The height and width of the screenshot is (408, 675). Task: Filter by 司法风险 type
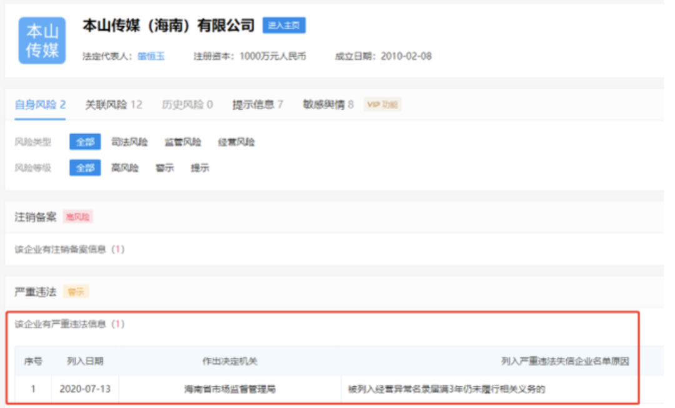pyautogui.click(x=129, y=142)
